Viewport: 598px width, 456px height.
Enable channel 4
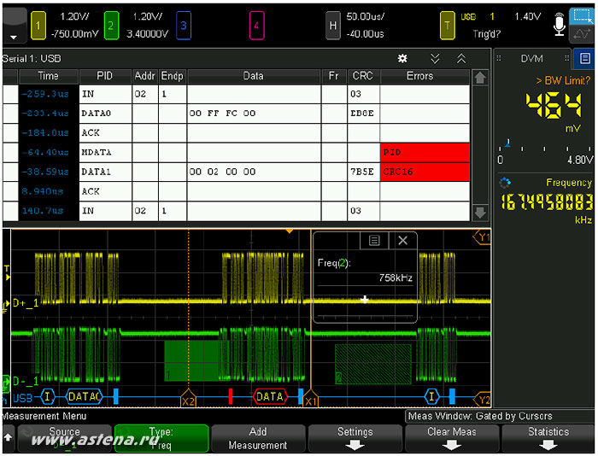point(256,25)
